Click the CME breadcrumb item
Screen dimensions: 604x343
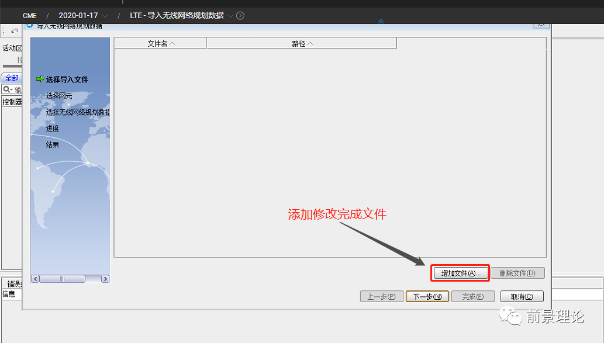(x=30, y=16)
